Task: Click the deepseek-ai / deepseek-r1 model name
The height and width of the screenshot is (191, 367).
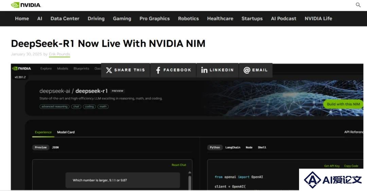Action: coord(73,91)
